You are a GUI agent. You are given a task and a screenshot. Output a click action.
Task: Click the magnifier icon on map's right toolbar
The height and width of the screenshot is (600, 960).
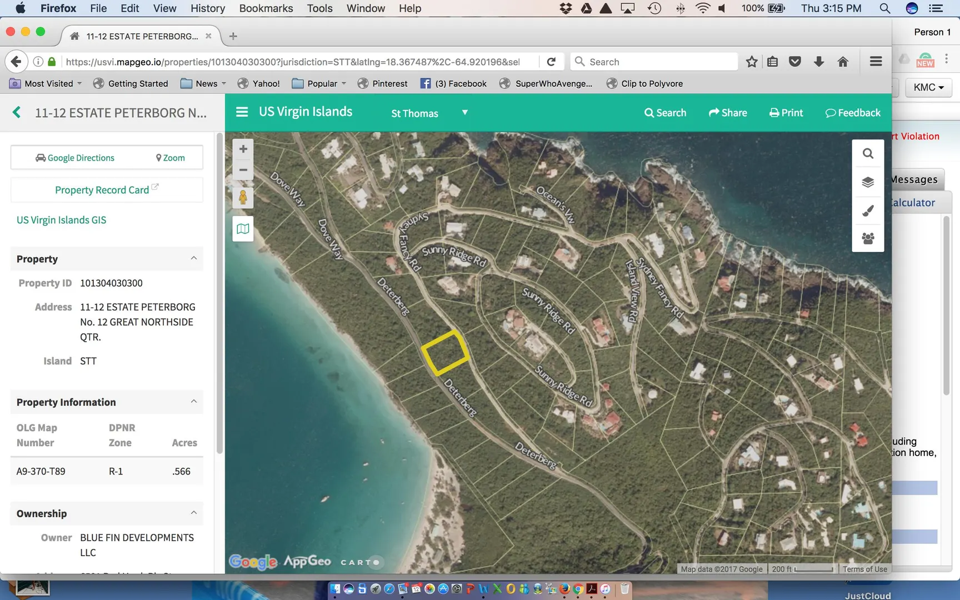(x=867, y=153)
